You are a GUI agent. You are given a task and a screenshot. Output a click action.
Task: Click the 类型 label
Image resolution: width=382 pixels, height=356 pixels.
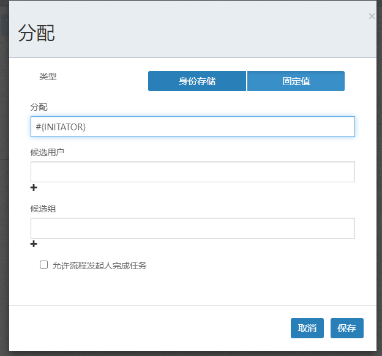48,76
